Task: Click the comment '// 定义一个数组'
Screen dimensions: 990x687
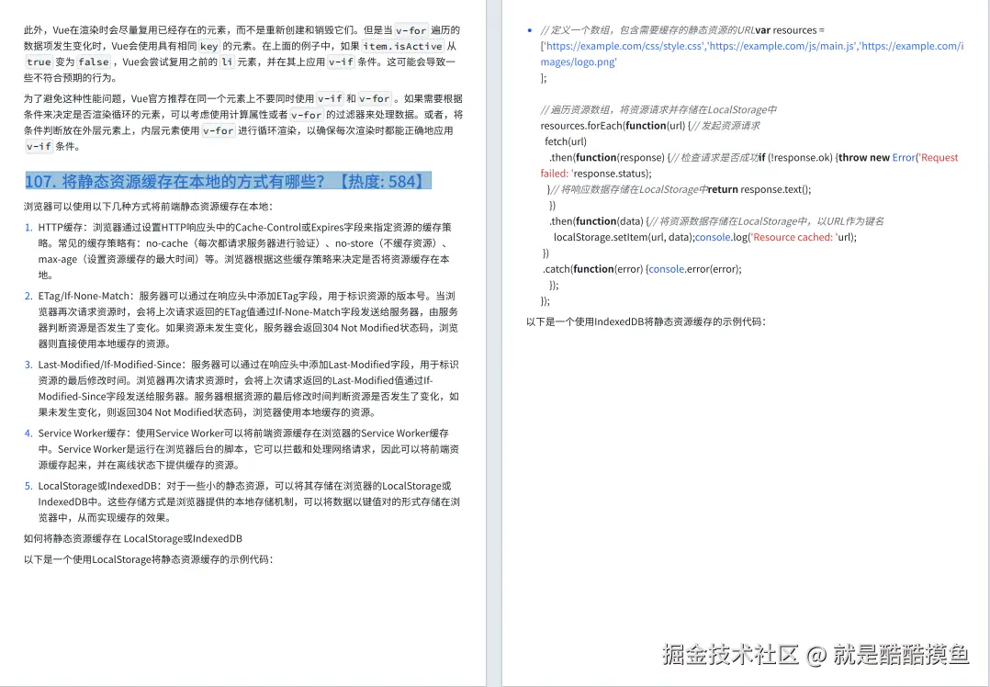Action: click(x=577, y=29)
